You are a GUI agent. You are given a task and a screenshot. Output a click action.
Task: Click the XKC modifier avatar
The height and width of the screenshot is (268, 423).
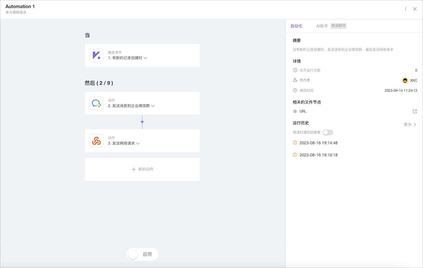405,80
